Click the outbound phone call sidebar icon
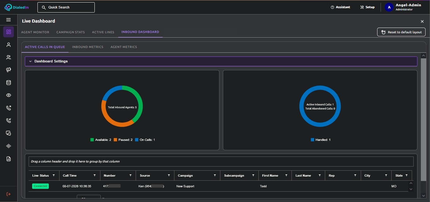 [8, 108]
